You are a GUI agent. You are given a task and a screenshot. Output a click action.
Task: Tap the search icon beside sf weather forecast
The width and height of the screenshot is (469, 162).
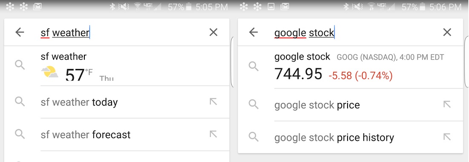coord(20,134)
